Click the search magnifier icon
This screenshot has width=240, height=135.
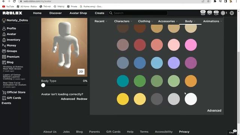click(x=111, y=13)
